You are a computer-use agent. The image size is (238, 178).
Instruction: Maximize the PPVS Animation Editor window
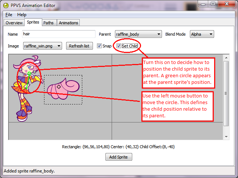pyautogui.click(x=213, y=4)
